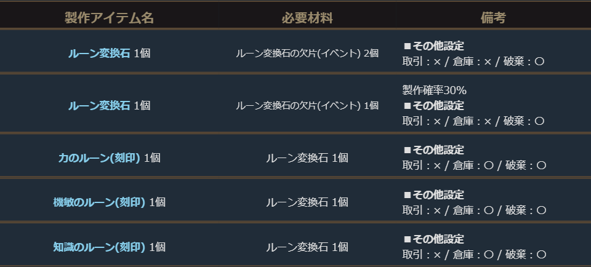Image resolution: width=591 pixels, height=267 pixels.
Task: Open ルーン変換石 link in the 2個 fragments row
Action: coord(99,53)
